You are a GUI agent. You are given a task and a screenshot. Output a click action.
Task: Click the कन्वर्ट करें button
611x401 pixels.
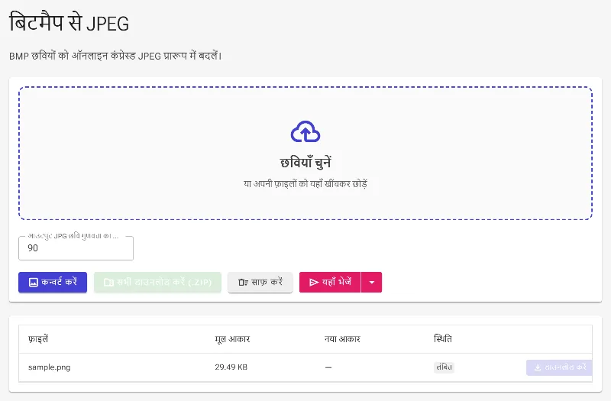53,282
